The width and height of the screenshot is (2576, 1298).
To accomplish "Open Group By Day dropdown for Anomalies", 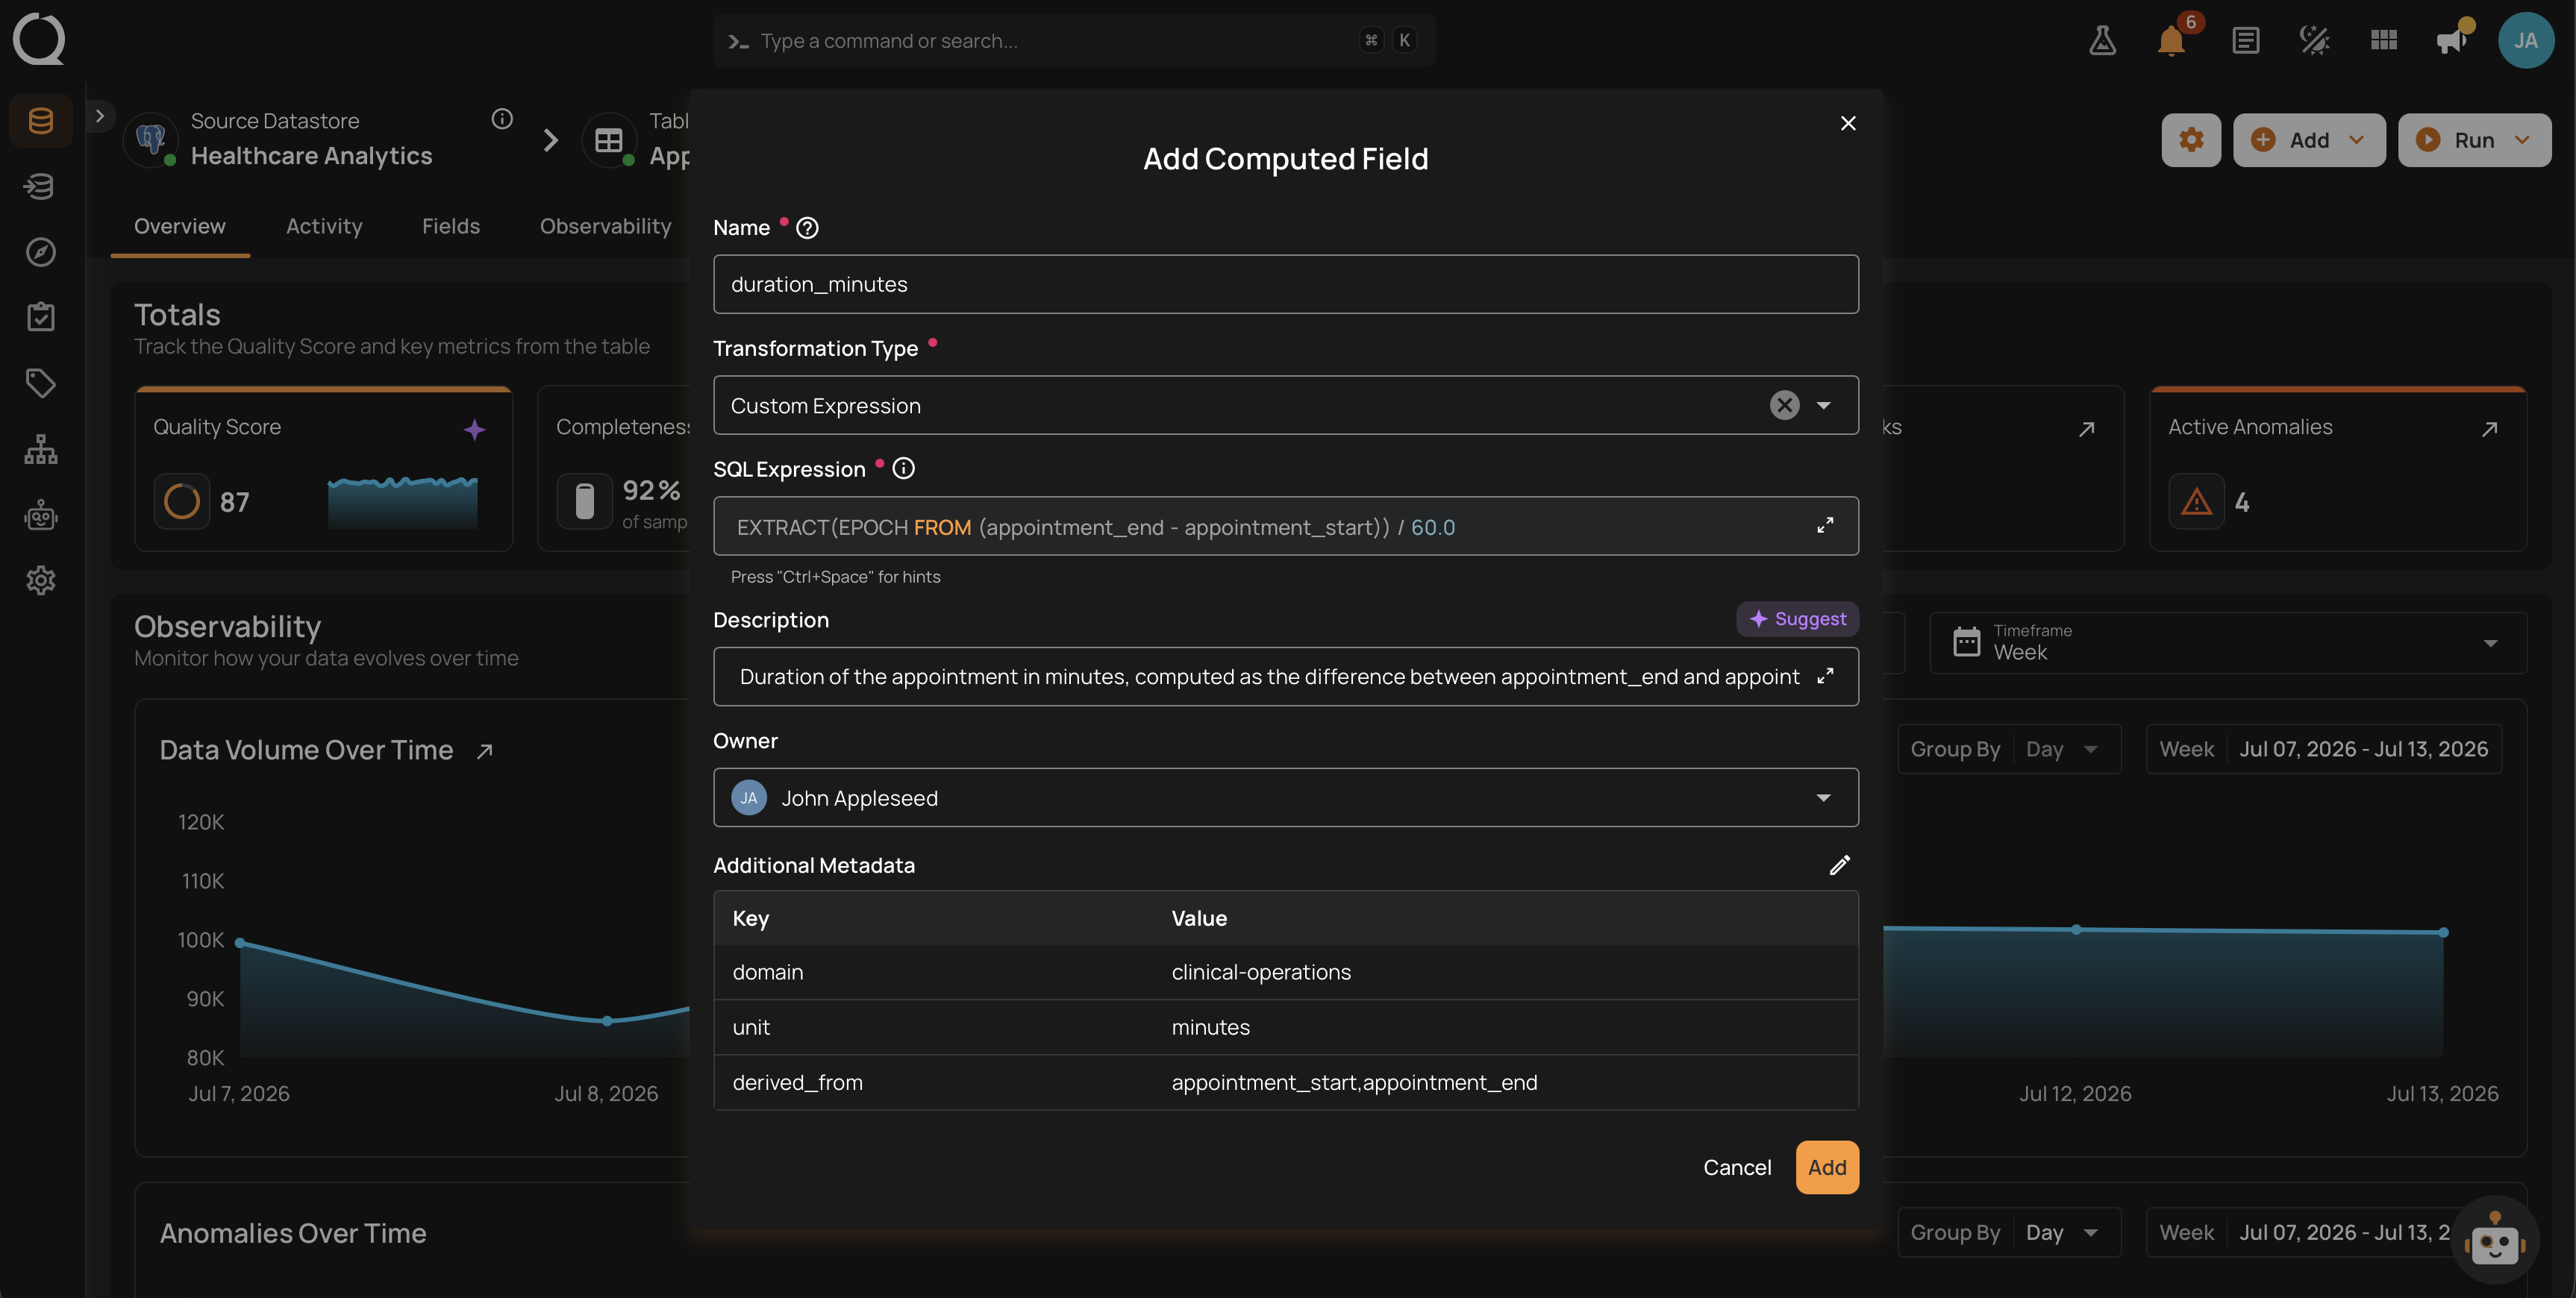I will (2009, 1232).
